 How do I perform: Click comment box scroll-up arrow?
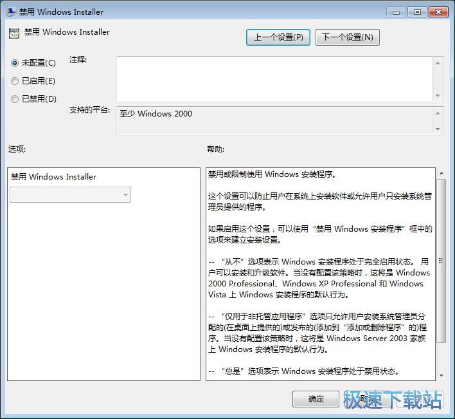pos(438,63)
